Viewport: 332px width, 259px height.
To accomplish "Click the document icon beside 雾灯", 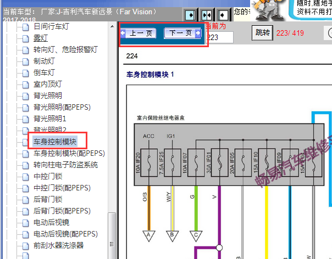I will click(26, 39).
